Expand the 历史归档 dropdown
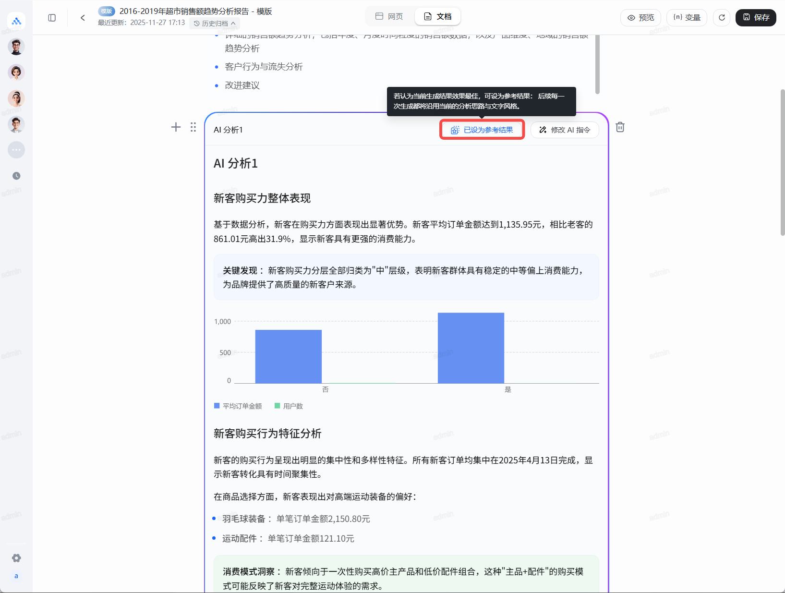The image size is (785, 593). pos(215,24)
